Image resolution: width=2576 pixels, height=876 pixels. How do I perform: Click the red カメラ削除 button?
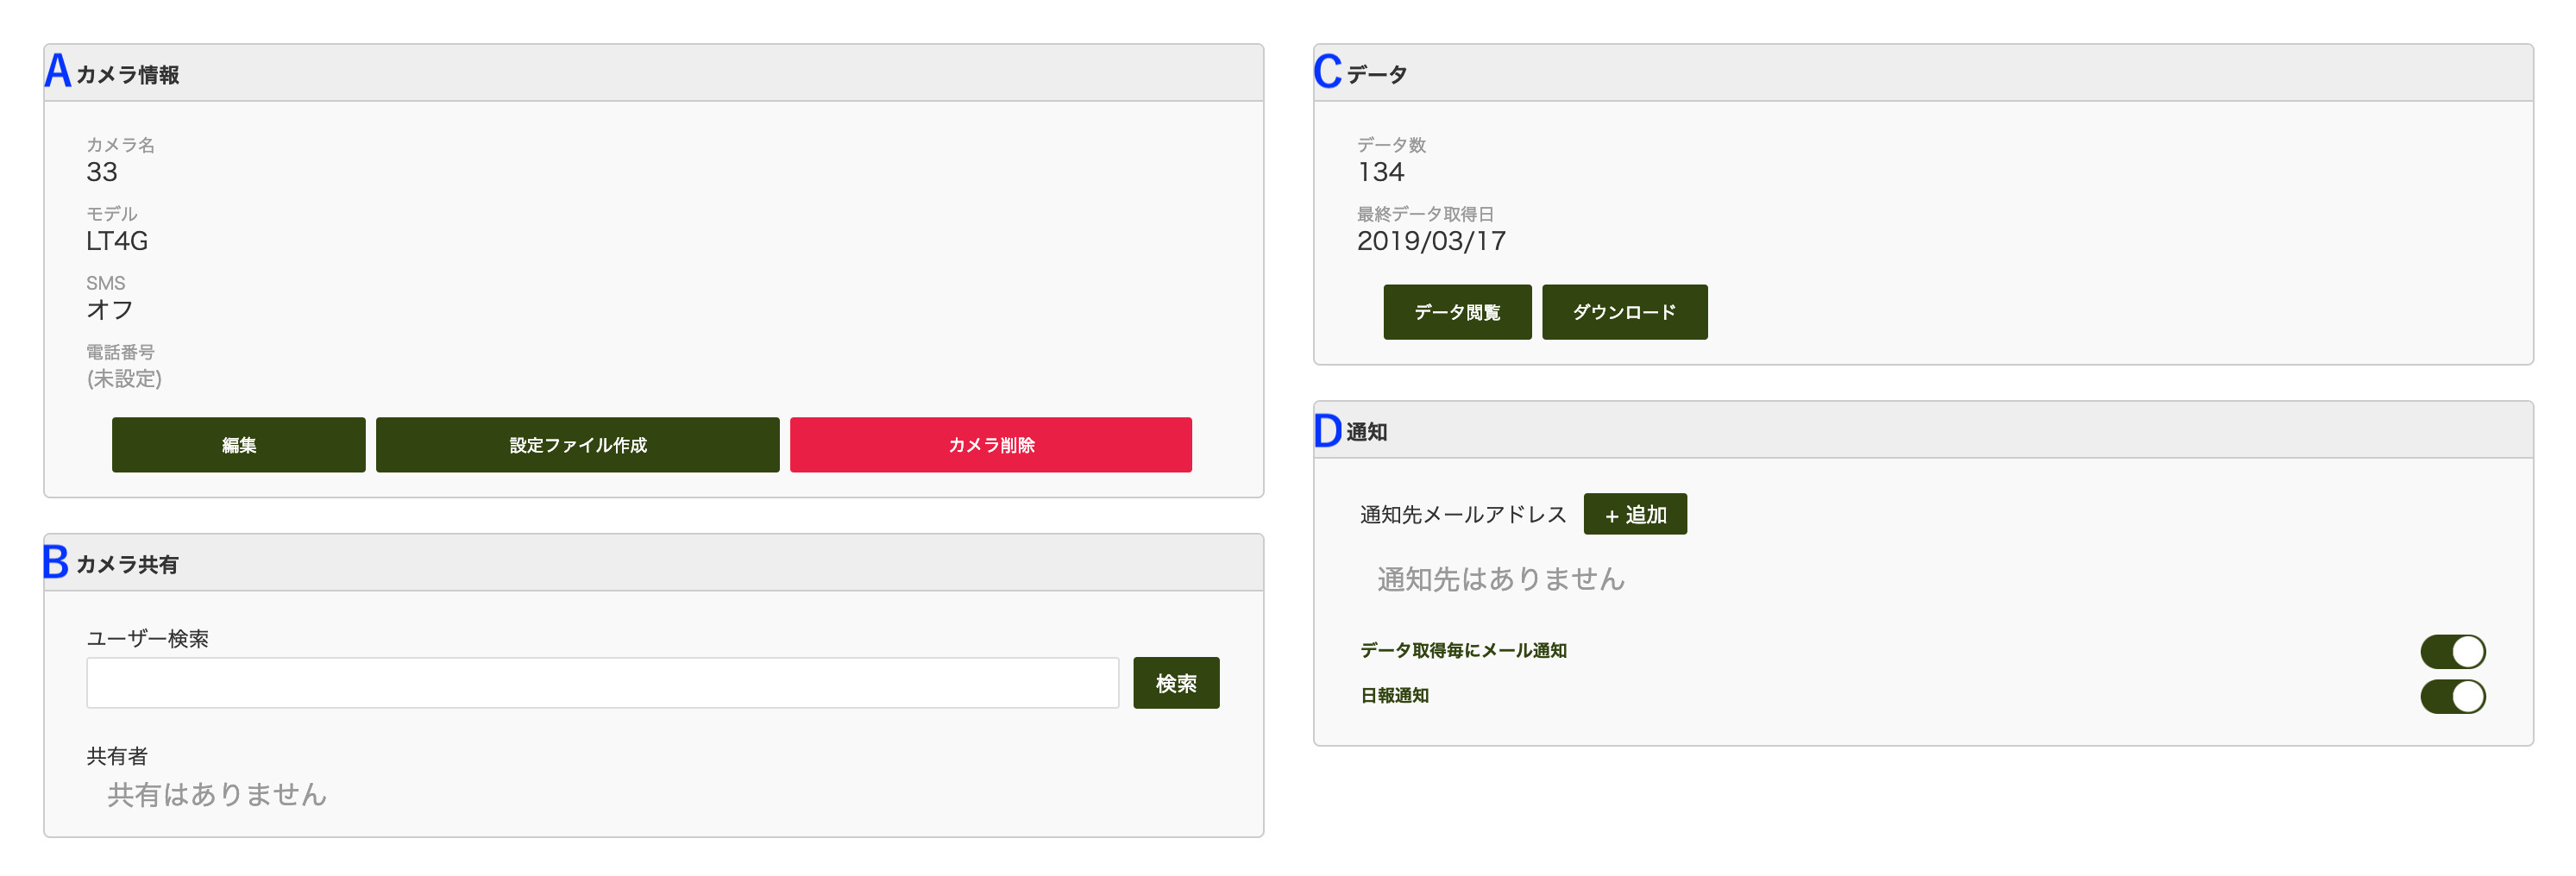[990, 445]
